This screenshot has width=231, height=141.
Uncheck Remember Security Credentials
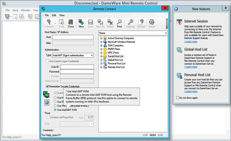click(x=47, y=87)
